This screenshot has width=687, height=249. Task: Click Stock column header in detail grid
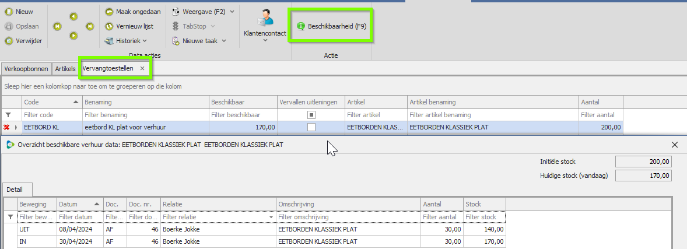click(484, 204)
